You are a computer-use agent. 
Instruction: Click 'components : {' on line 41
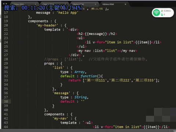58,114
